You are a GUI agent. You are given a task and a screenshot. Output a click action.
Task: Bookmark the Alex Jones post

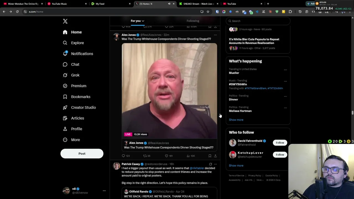pos(210,156)
